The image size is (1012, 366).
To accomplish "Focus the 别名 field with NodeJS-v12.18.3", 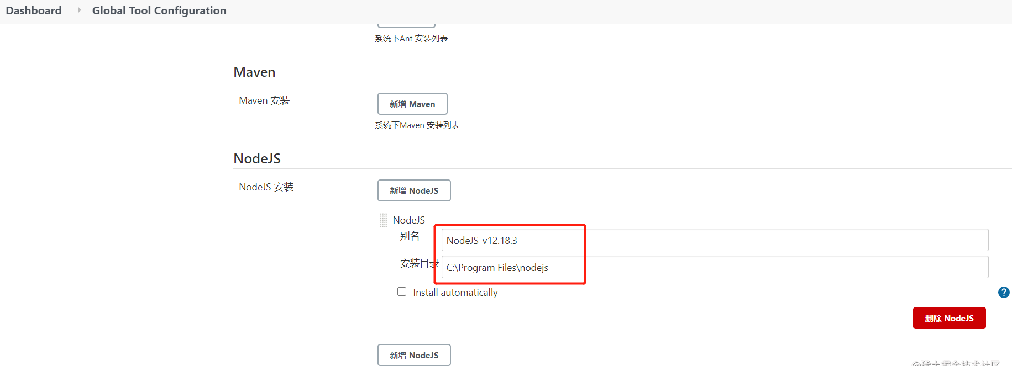I will click(x=715, y=240).
